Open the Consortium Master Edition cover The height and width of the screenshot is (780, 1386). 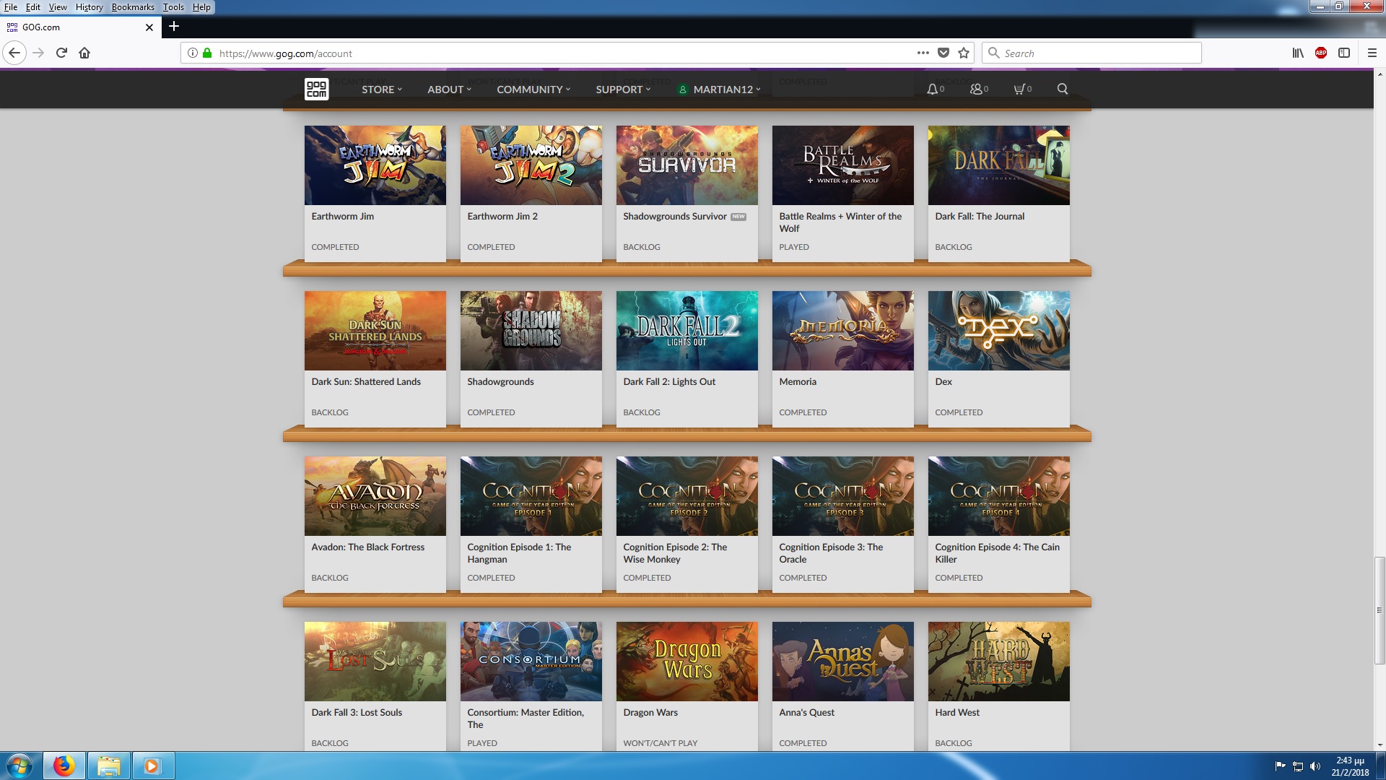click(x=531, y=662)
